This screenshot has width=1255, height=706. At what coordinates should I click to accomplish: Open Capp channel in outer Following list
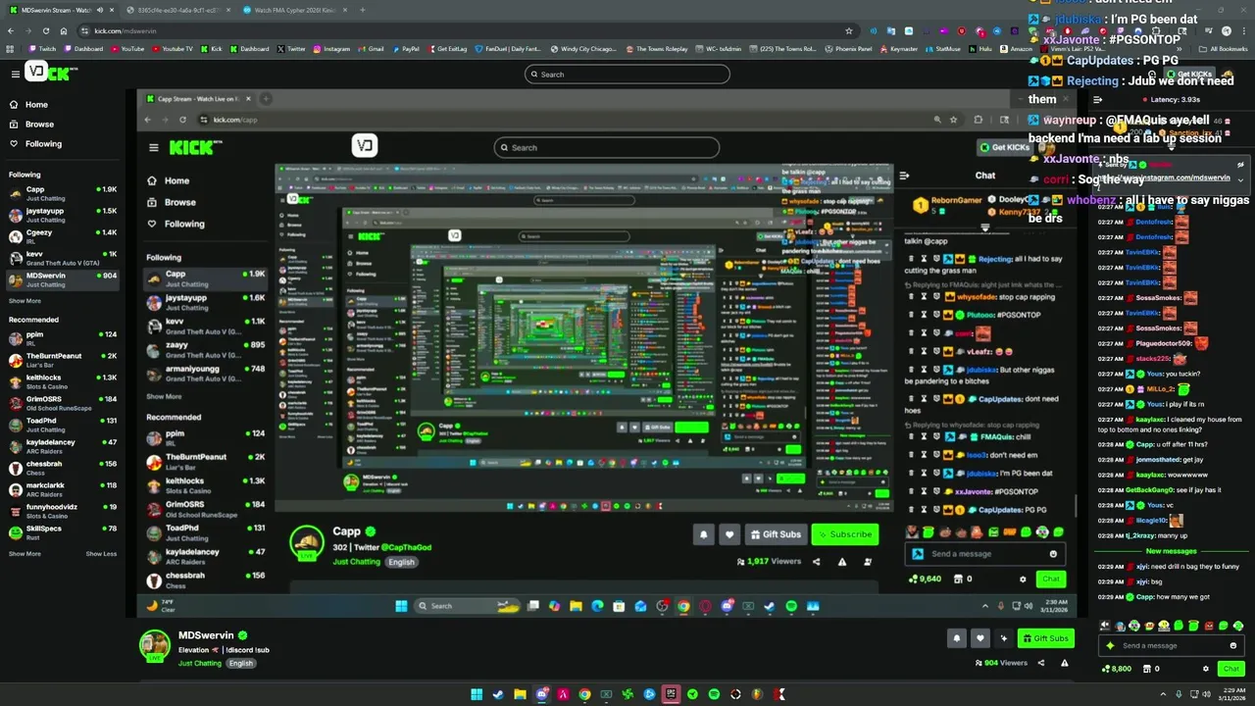(x=63, y=193)
